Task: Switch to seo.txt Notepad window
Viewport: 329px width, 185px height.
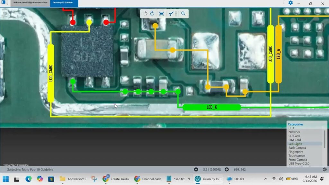Action: 178,179
